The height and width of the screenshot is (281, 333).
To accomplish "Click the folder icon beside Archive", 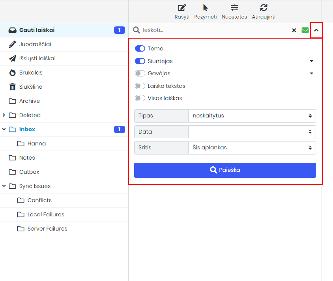I will 12,101.
